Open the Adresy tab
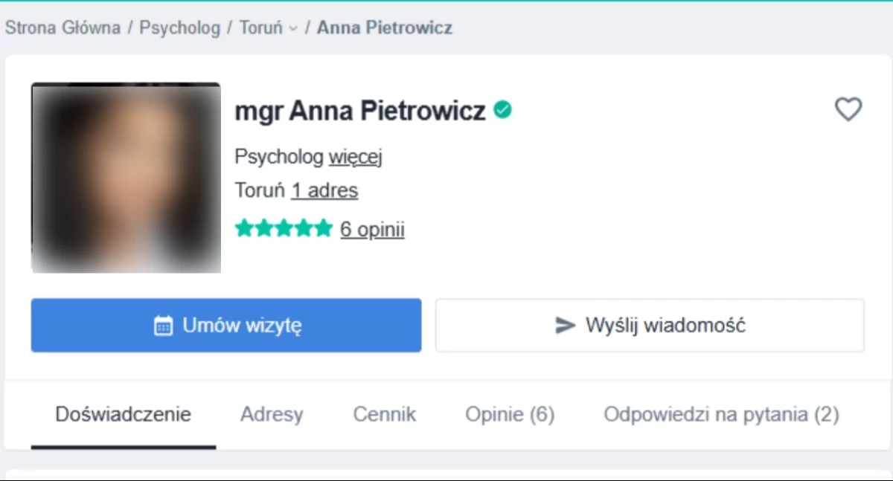893x481 pixels. pyautogui.click(x=272, y=415)
